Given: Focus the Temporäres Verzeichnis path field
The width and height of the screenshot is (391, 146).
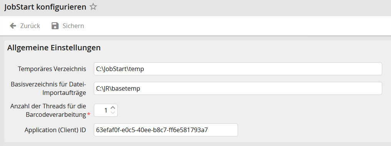Looking at the screenshot, I should tap(238, 69).
